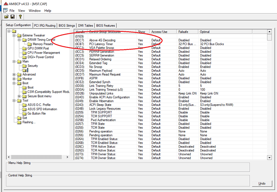Click the document icon beside File menu

(6, 10)
